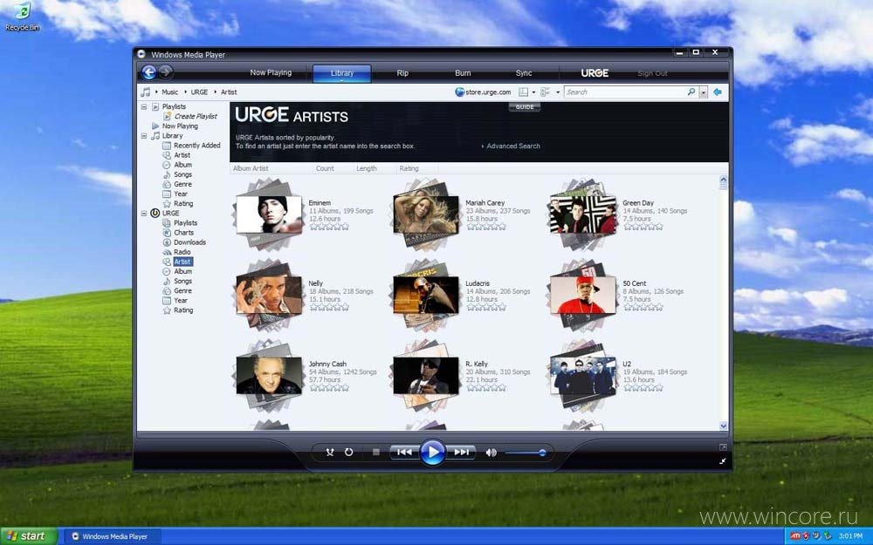Open store.urge.com link
Image resolution: width=873 pixels, height=545 pixels.
coord(483,92)
